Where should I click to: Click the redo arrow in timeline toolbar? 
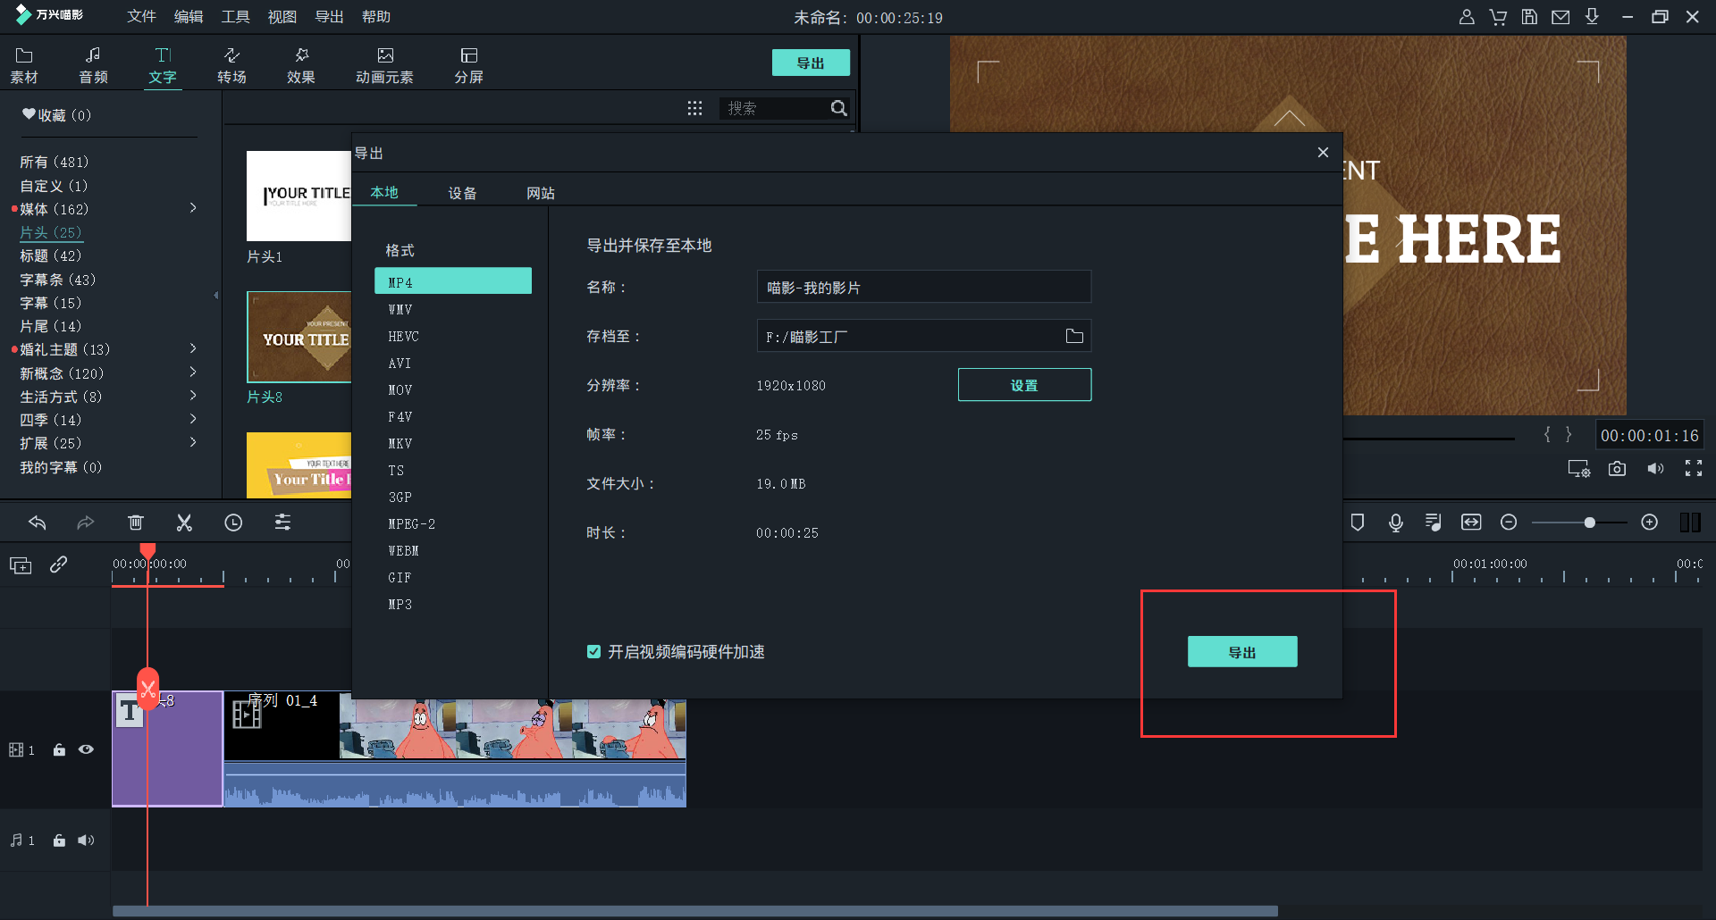tap(86, 523)
